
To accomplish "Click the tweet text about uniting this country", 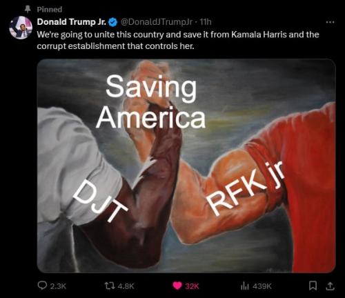I will [x=178, y=40].
